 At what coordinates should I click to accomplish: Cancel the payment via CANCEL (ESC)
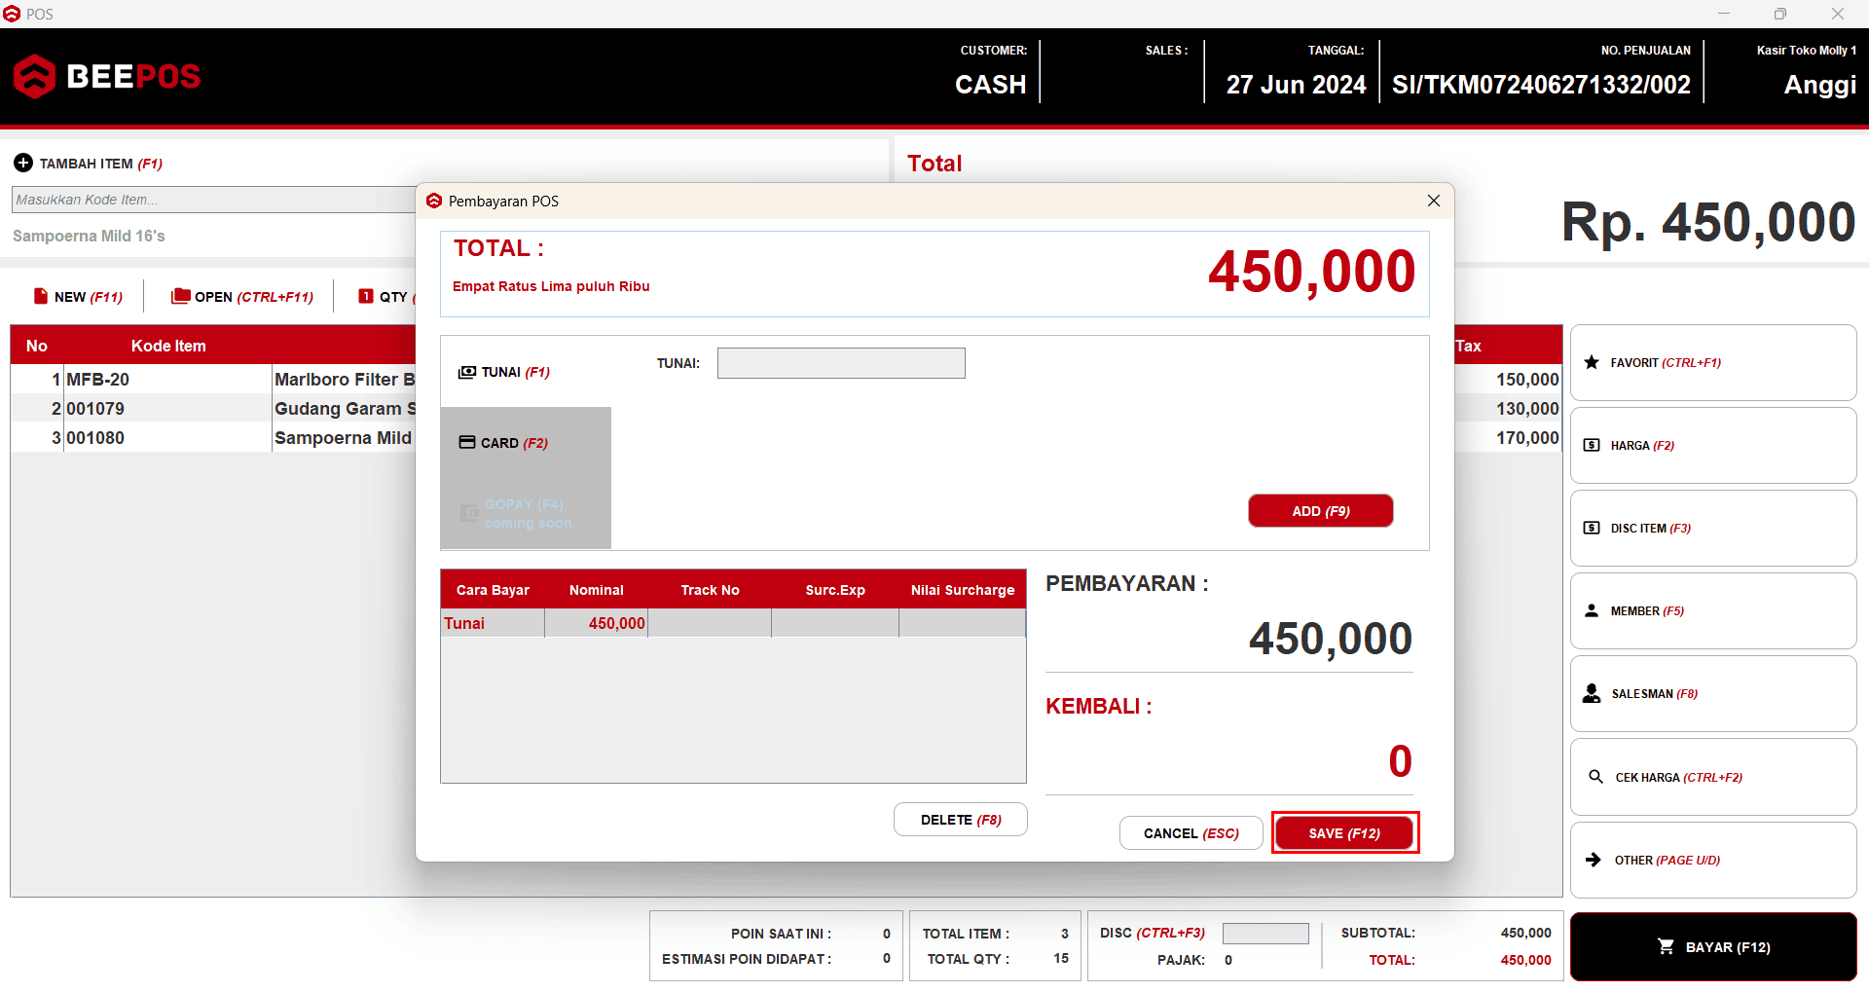[1191, 833]
